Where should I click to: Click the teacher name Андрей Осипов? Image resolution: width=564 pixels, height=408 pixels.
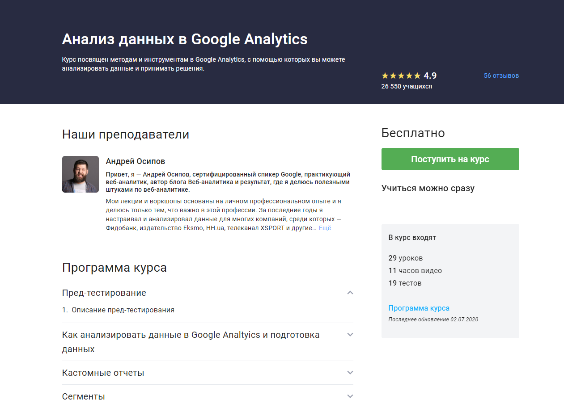tap(135, 161)
